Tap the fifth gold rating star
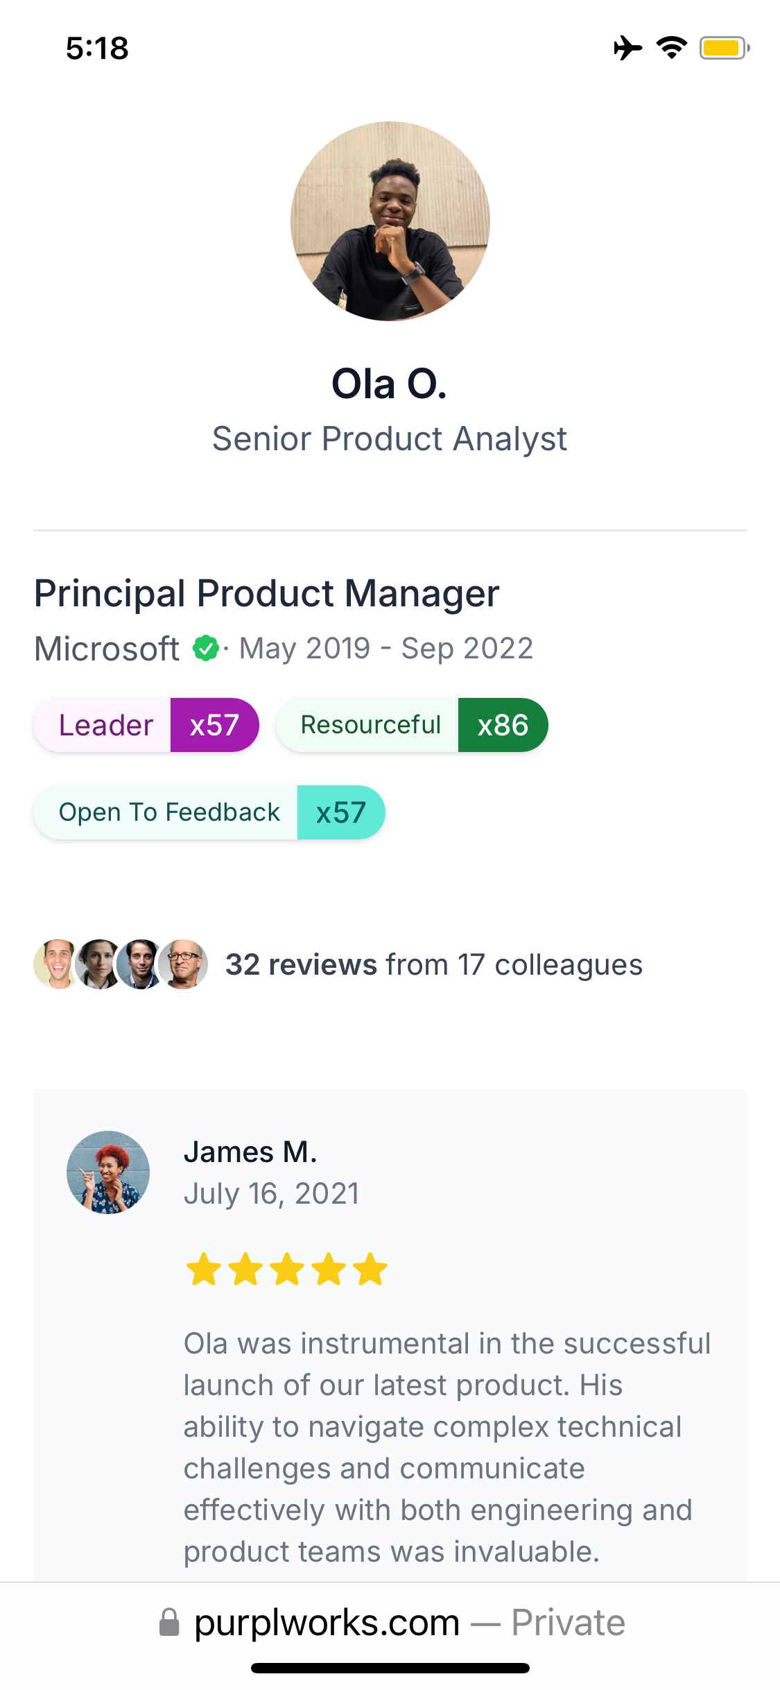 click(370, 1269)
